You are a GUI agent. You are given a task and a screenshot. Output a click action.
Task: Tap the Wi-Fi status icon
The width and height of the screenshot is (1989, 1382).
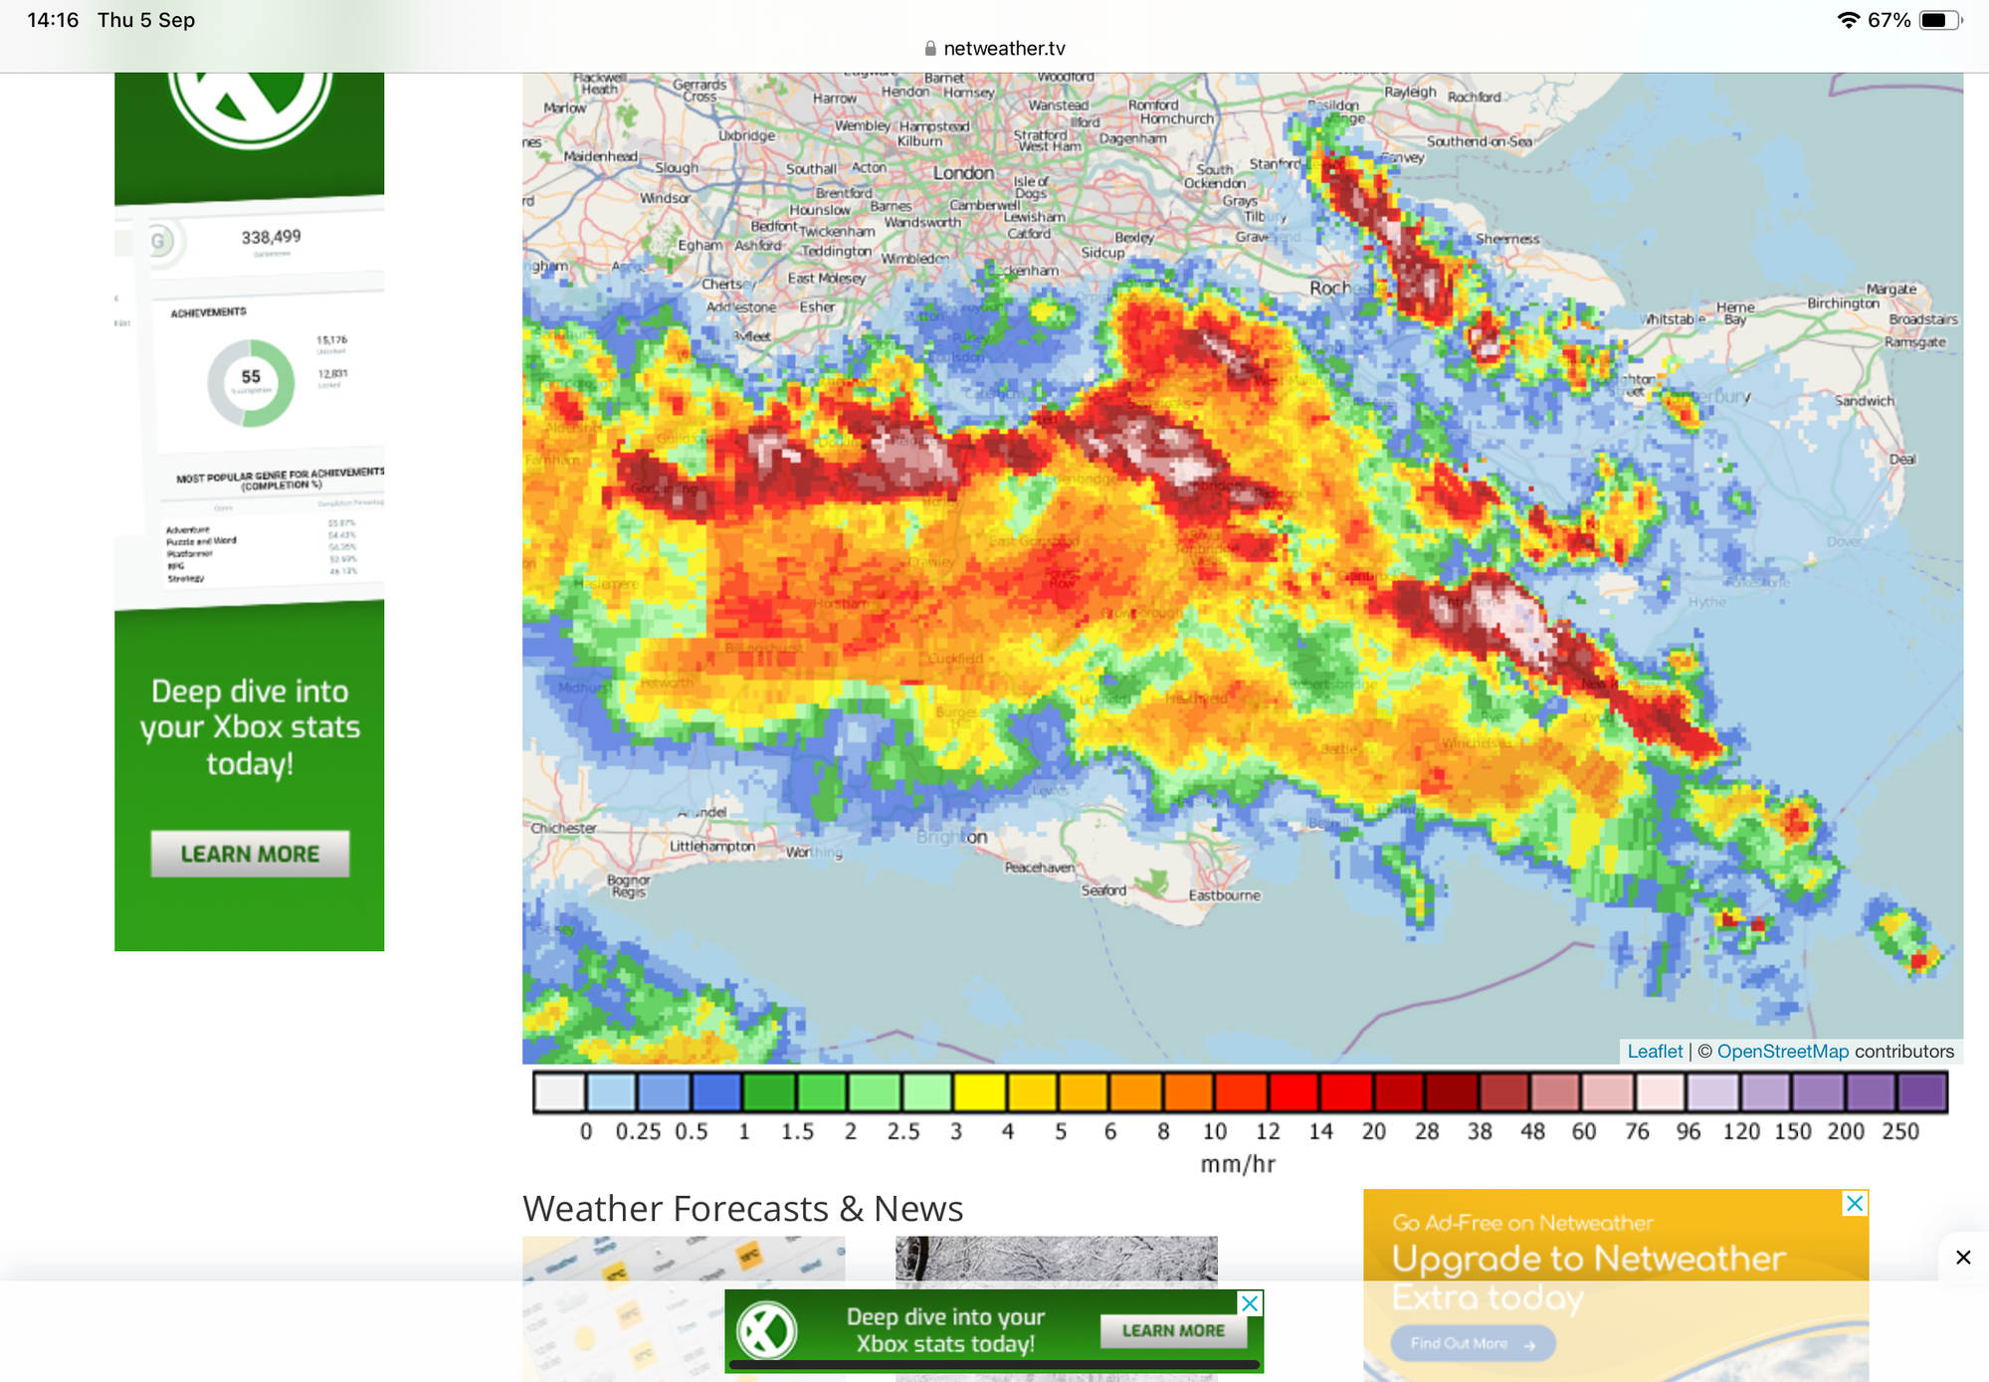[1848, 20]
